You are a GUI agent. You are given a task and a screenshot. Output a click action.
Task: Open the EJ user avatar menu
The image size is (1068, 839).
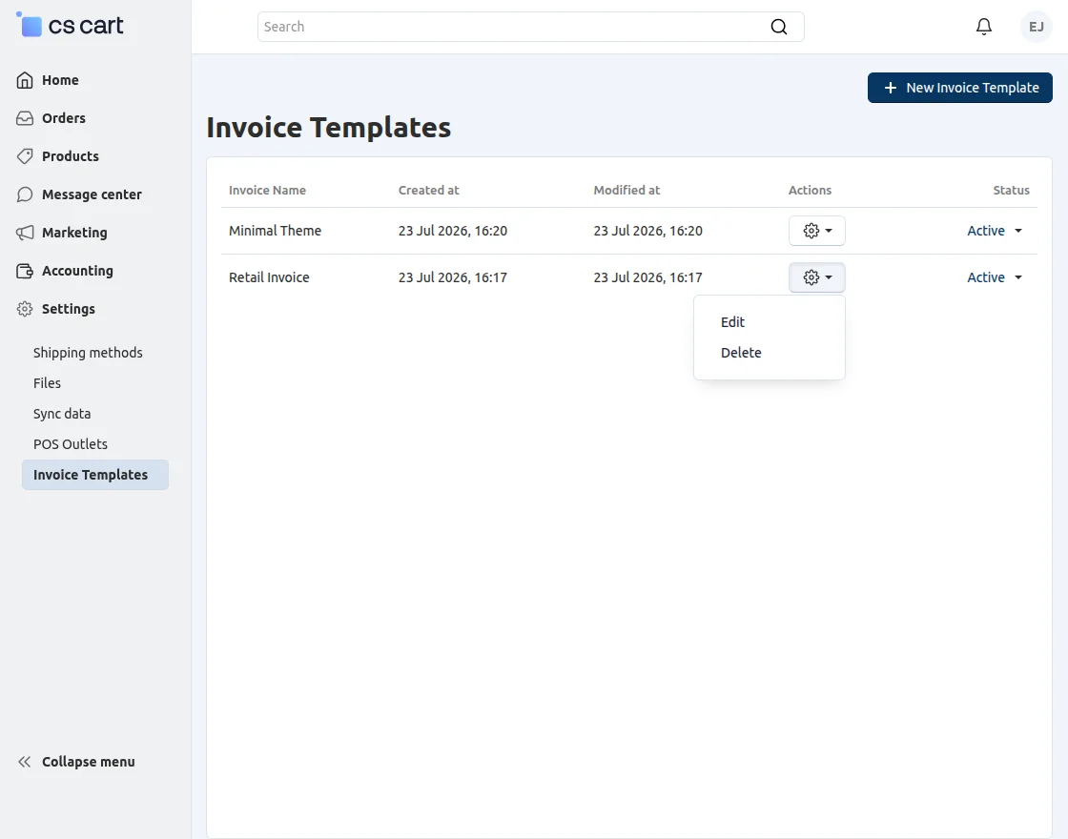tap(1036, 27)
